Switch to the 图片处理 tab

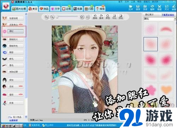19,9
